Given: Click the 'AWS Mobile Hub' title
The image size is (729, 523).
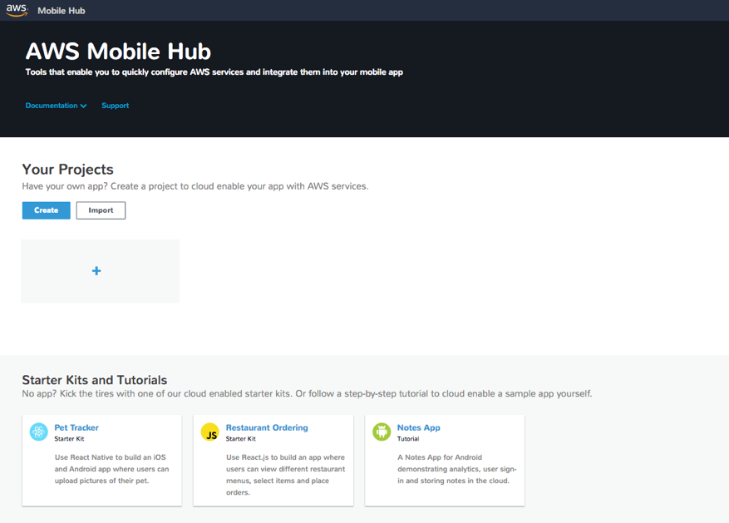Looking at the screenshot, I should 118,52.
